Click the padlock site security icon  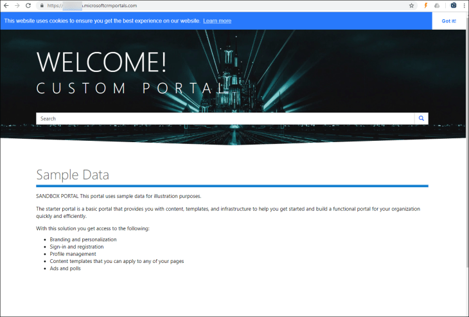point(42,5)
